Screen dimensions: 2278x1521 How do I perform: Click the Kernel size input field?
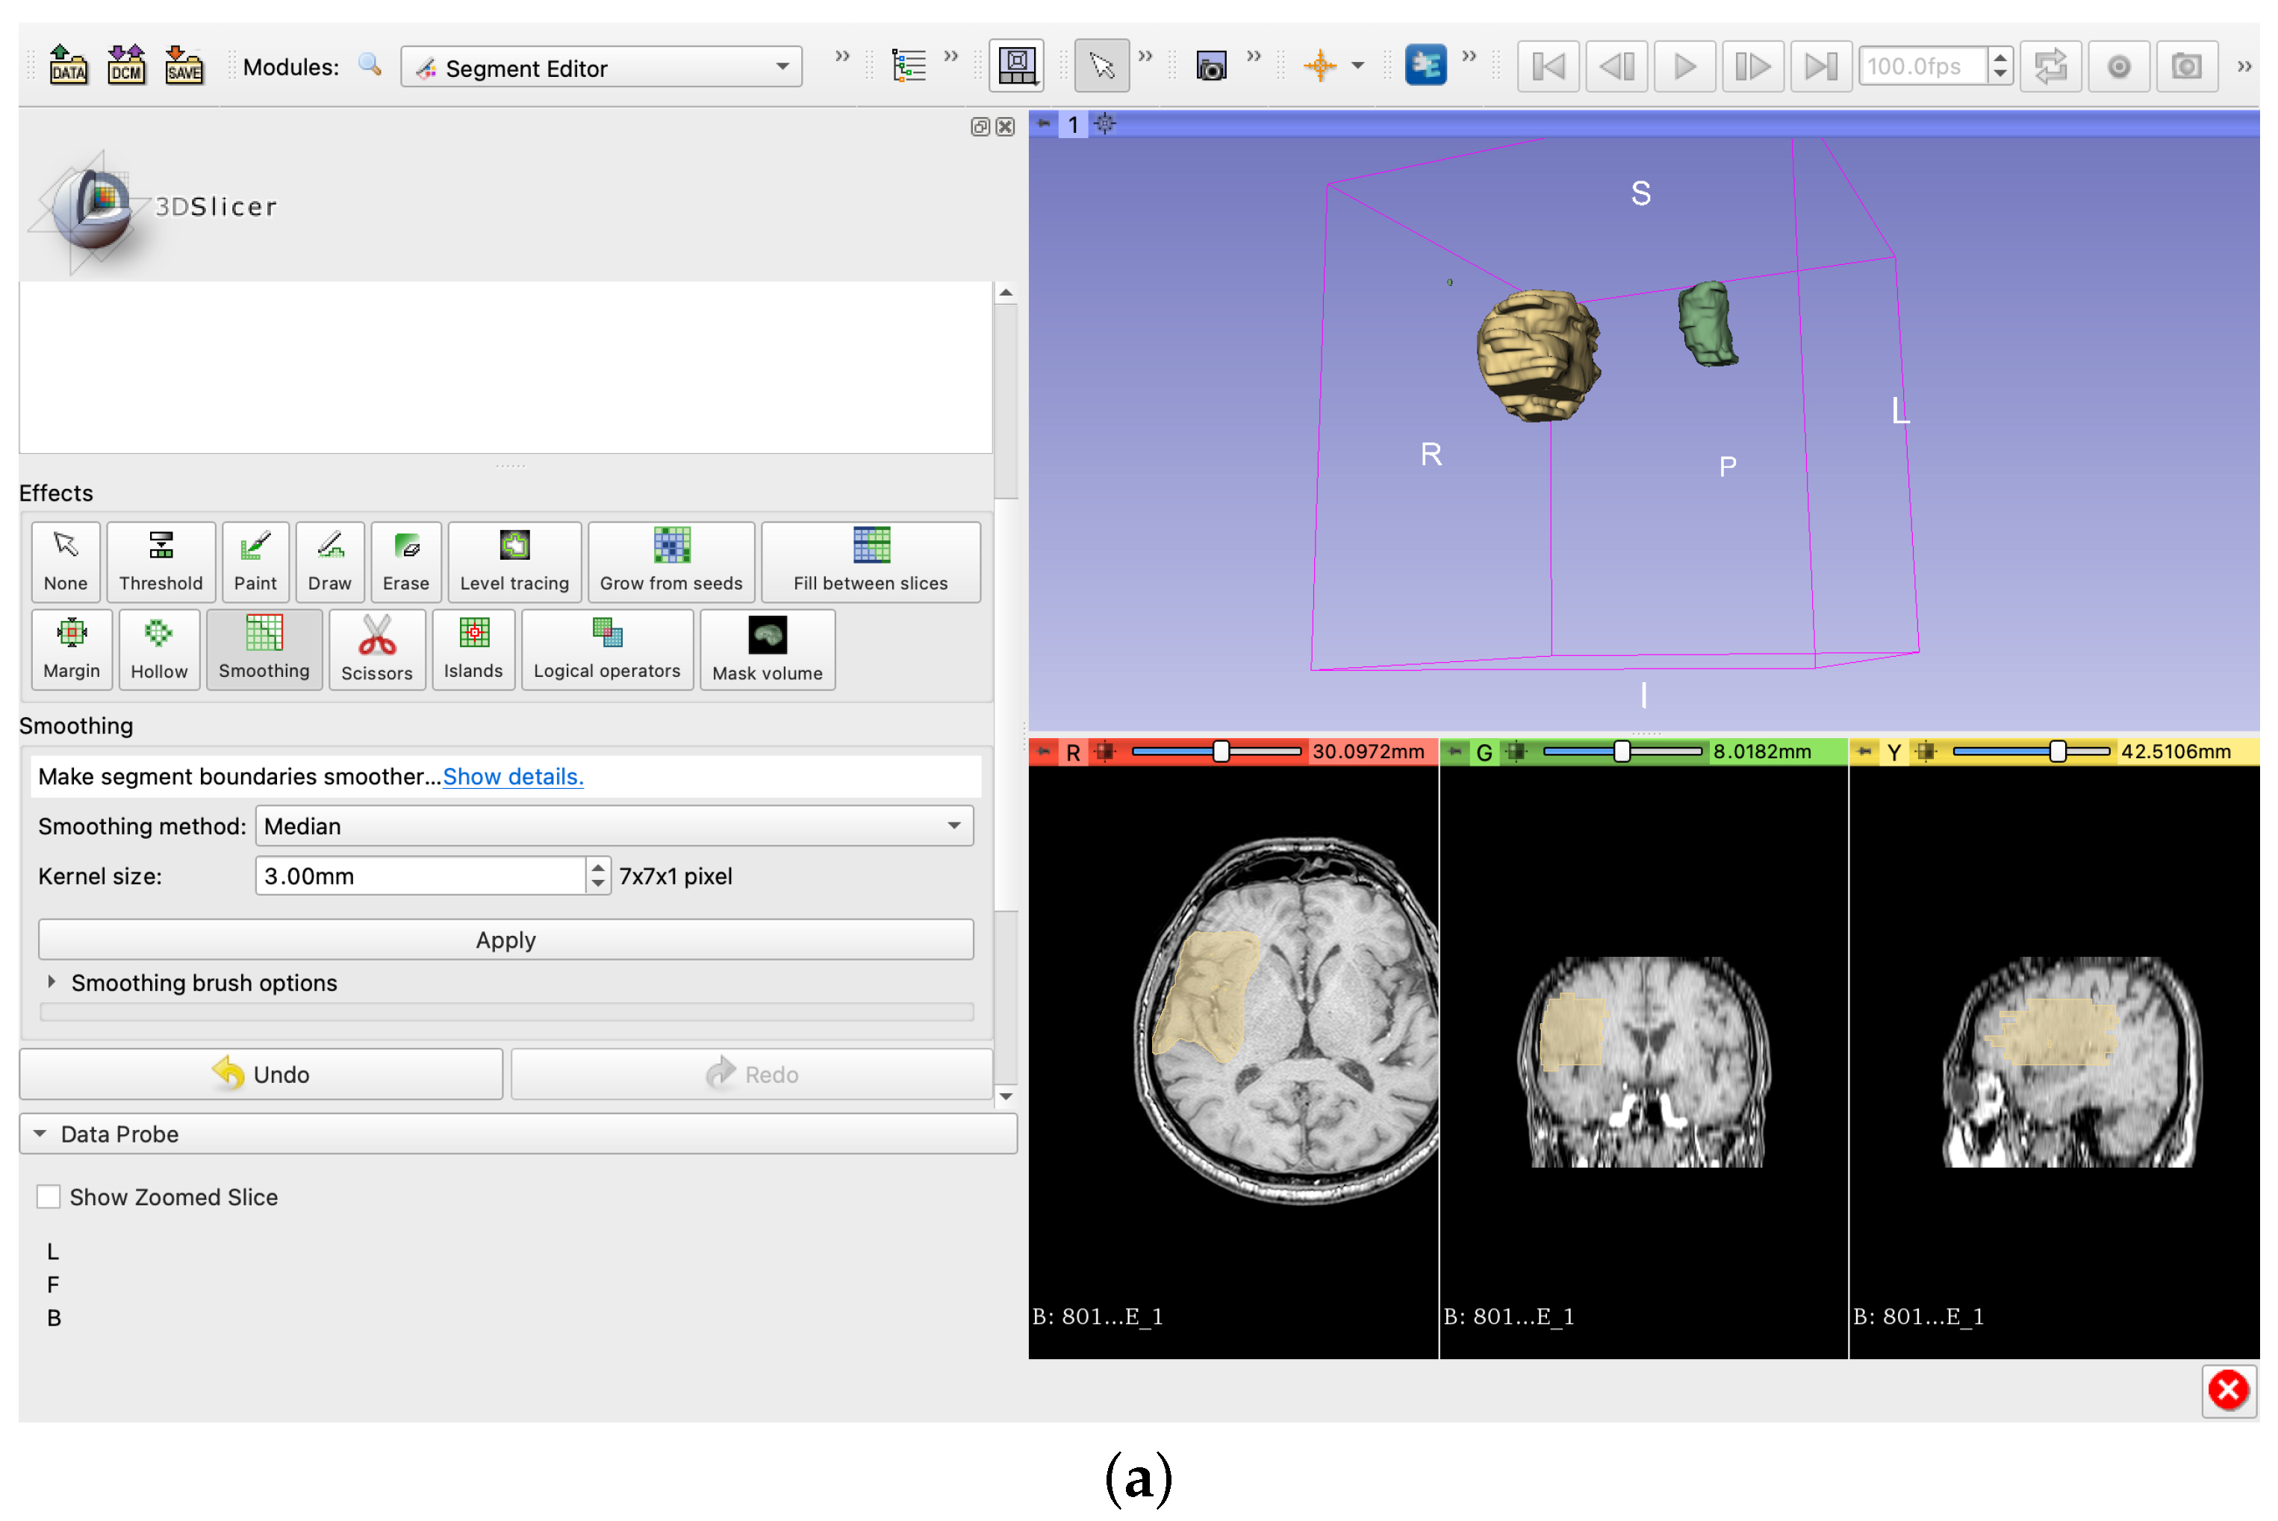[419, 875]
